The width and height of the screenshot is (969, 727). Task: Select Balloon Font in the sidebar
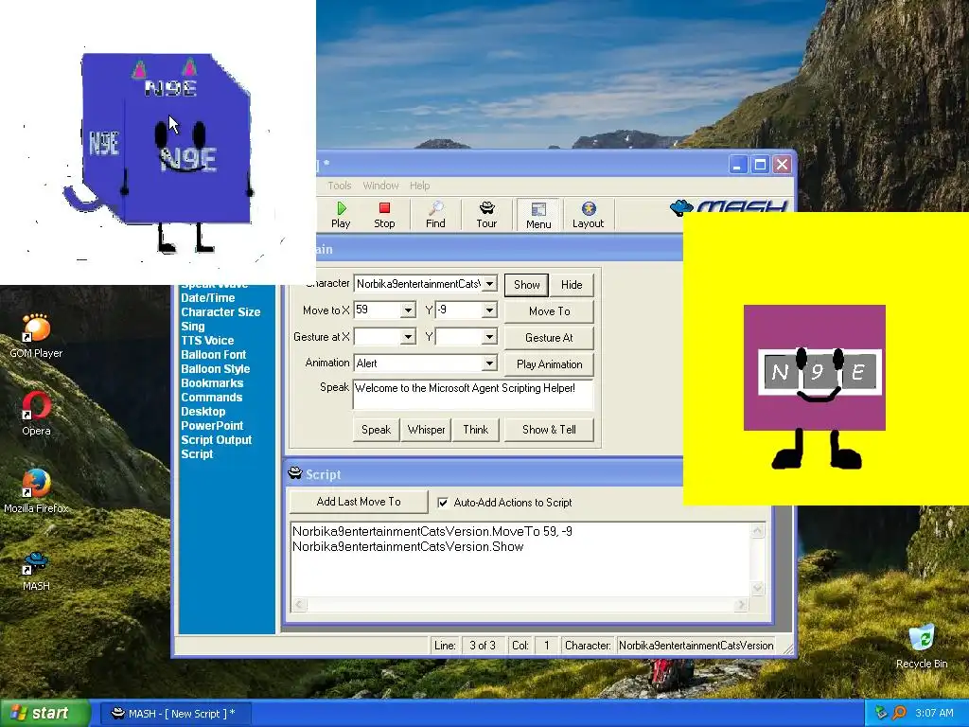(213, 354)
